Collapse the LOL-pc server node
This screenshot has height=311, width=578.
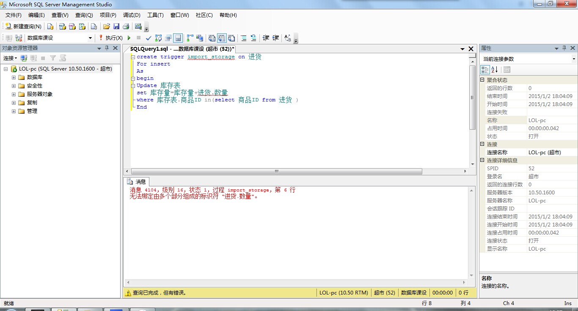coord(6,69)
